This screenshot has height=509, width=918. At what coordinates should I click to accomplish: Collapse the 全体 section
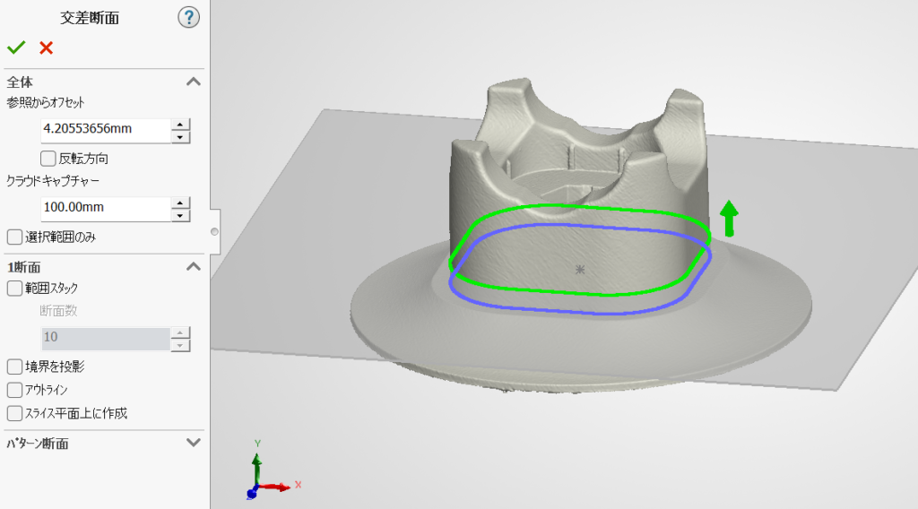193,82
